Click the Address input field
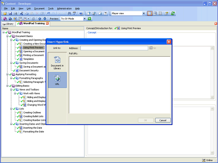218x163 pixels. click(x=114, y=48)
